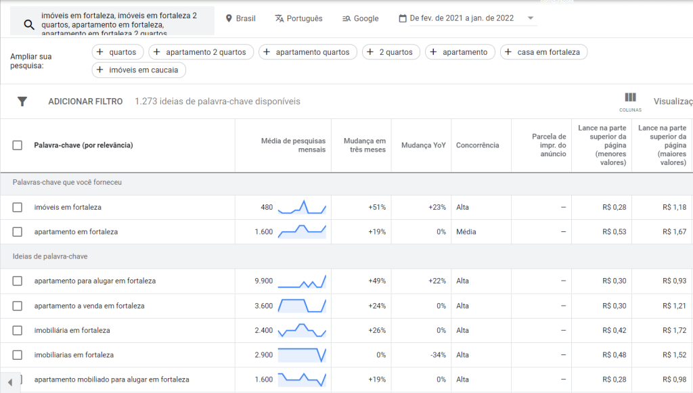Sort by Lance superior (menores valores) header

pyautogui.click(x=602, y=145)
